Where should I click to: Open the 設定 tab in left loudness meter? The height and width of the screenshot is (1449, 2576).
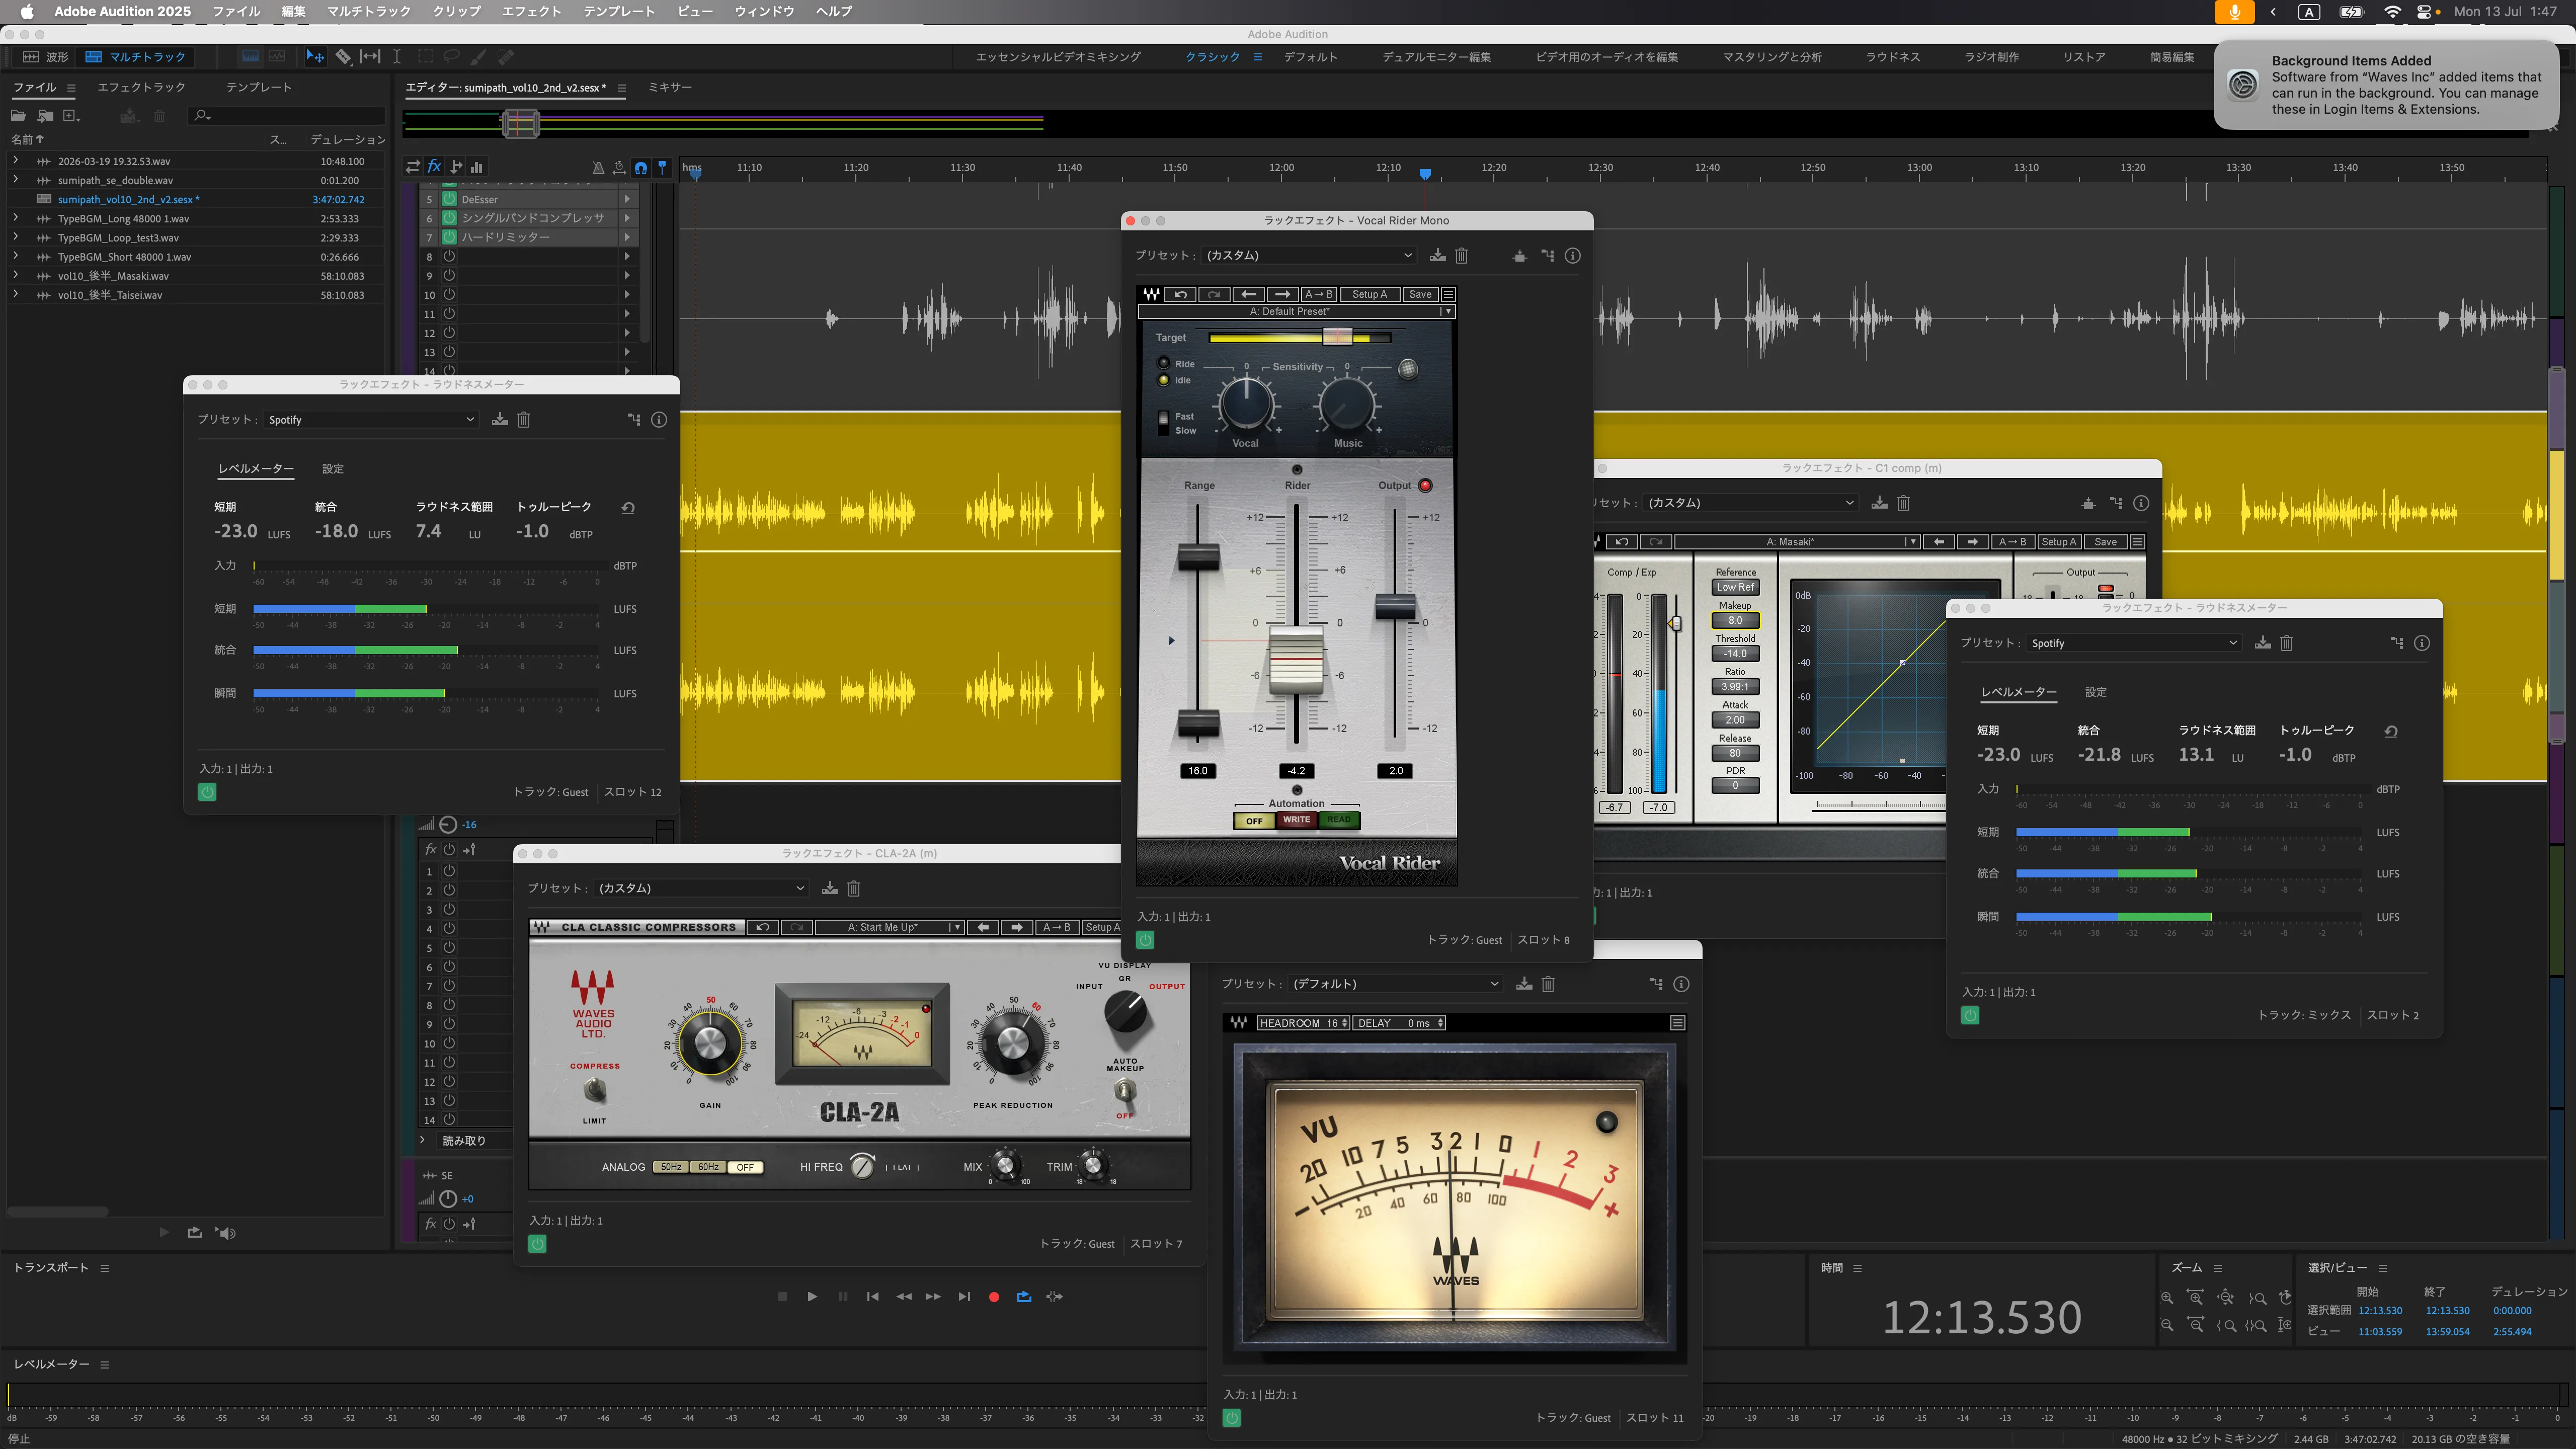[x=333, y=469]
